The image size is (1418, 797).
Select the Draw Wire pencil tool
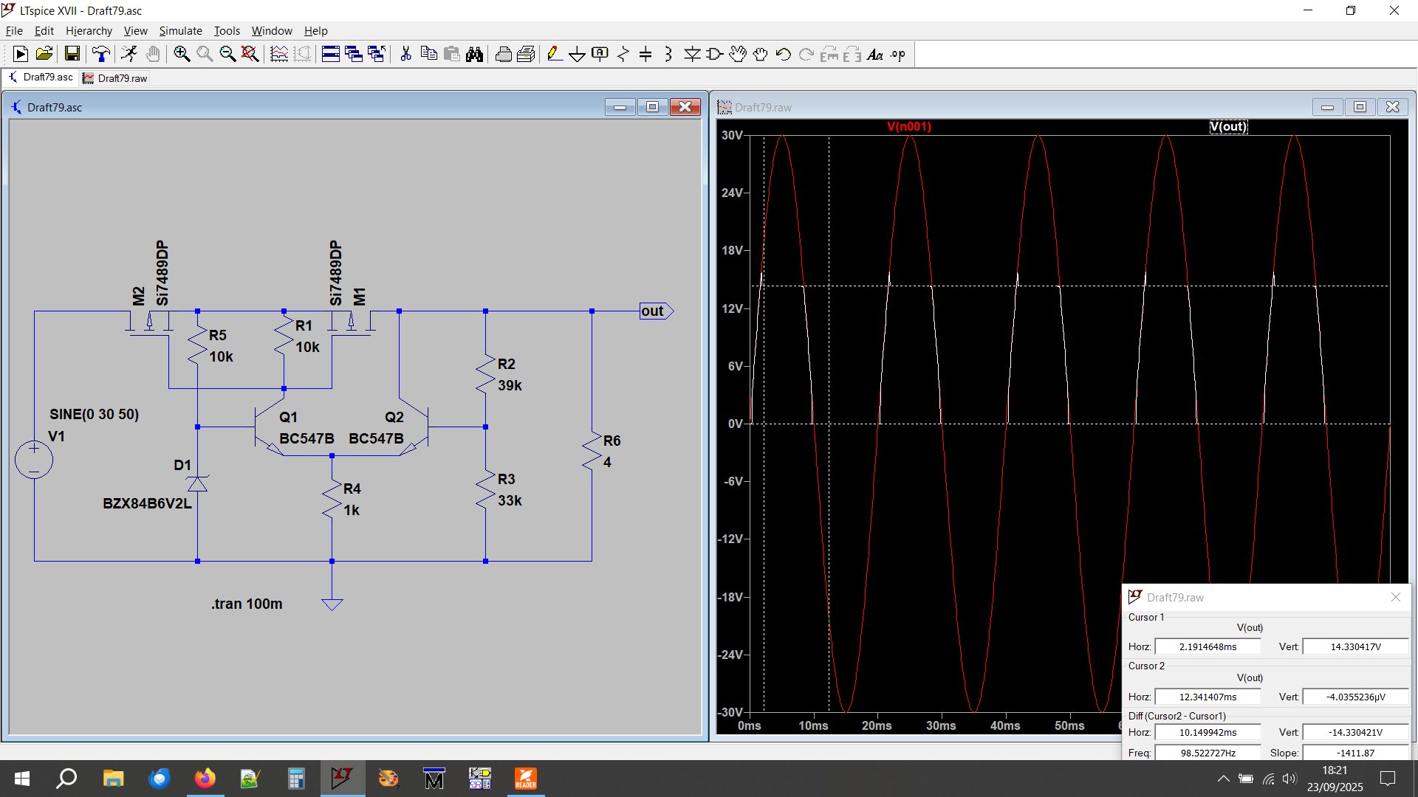(554, 54)
